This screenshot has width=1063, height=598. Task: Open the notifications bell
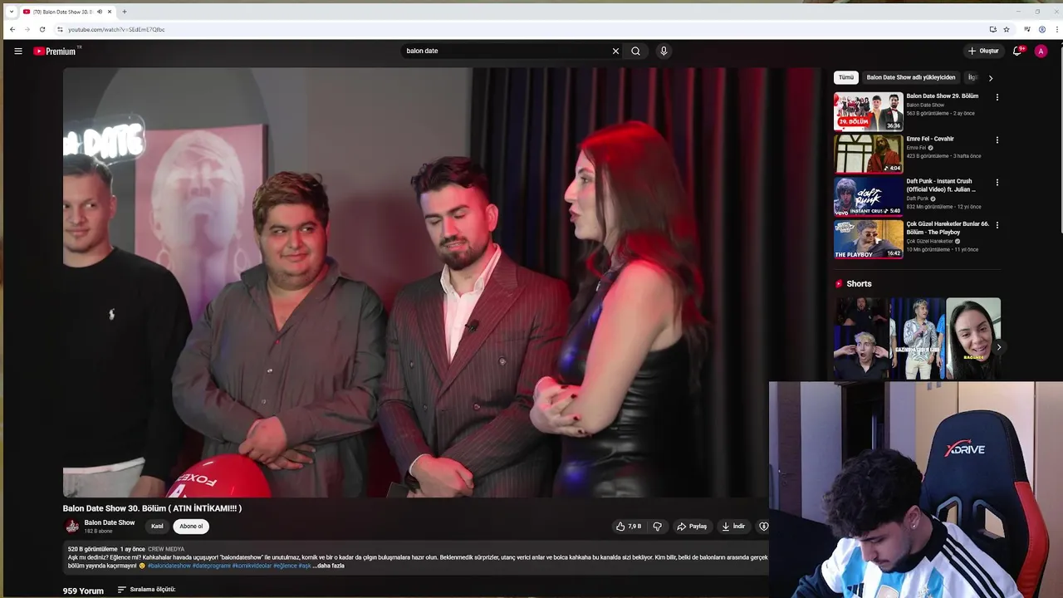click(1017, 51)
